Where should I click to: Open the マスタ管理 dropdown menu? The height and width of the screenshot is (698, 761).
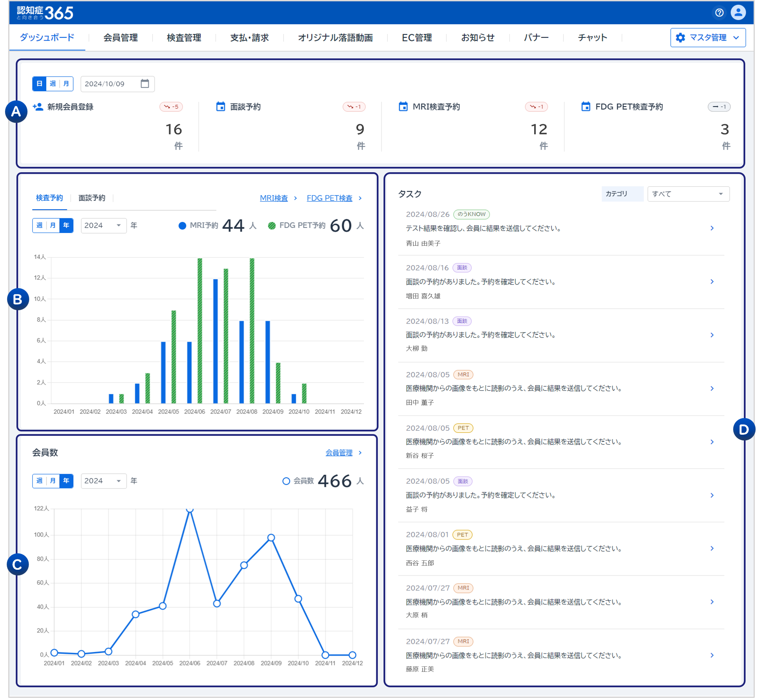pyautogui.click(x=707, y=38)
